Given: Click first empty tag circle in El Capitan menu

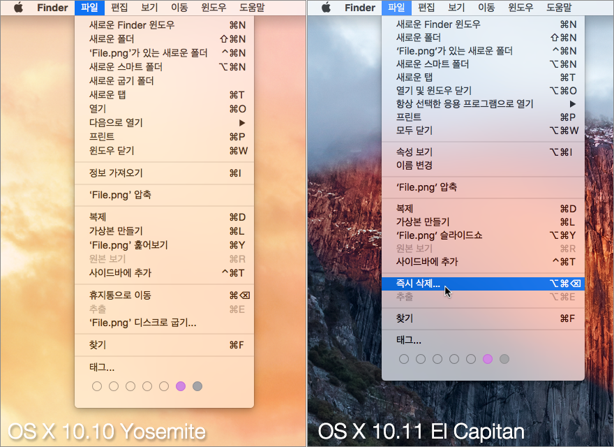Looking at the screenshot, I should tap(404, 359).
